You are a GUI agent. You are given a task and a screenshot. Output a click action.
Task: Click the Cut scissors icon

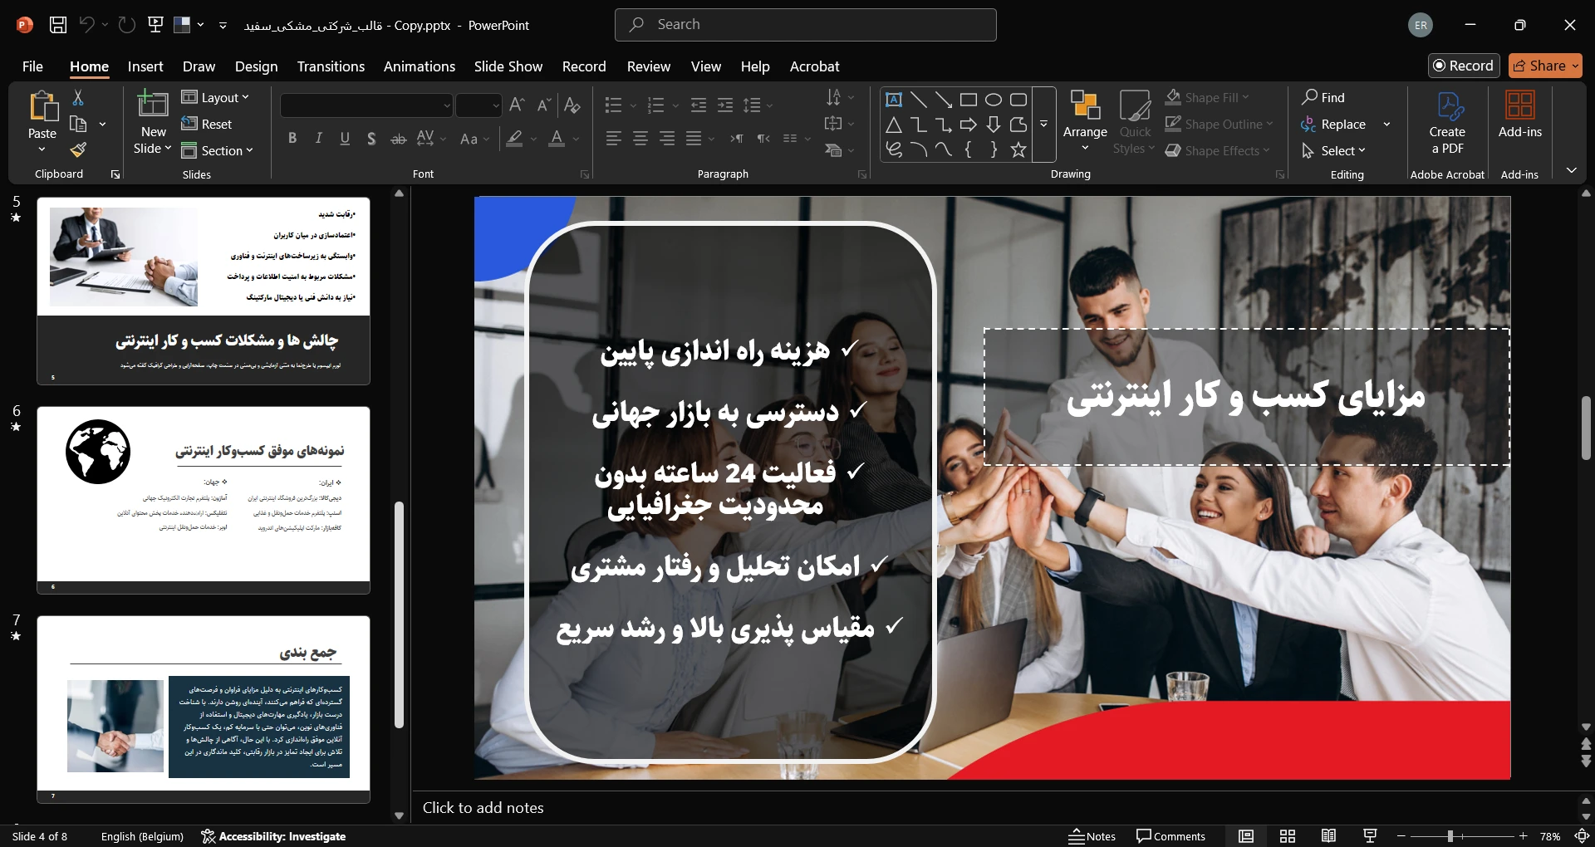[x=78, y=98]
